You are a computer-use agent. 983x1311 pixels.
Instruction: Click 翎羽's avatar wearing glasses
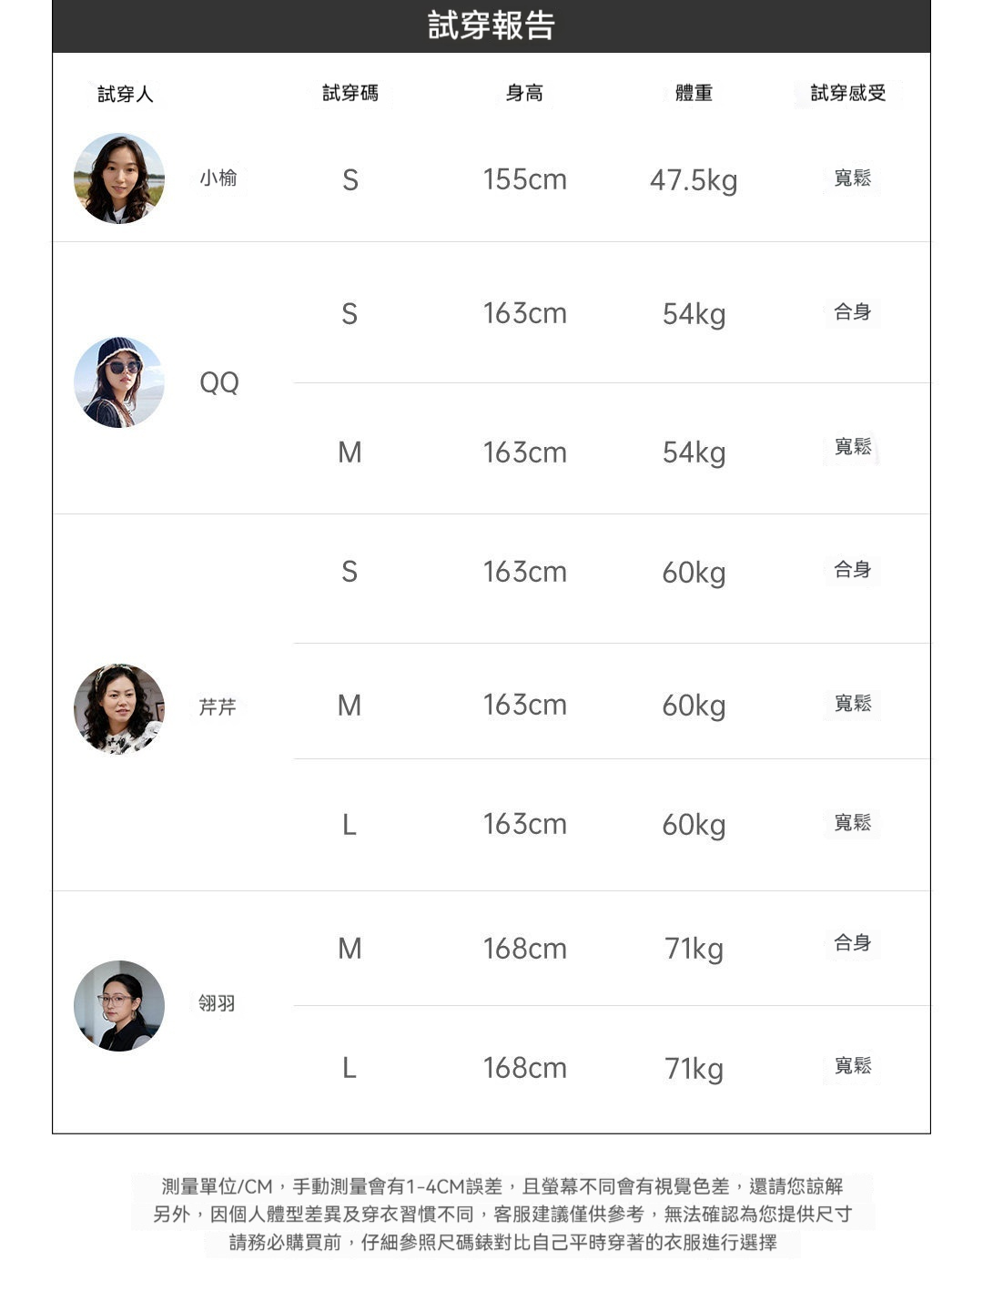tap(119, 1006)
